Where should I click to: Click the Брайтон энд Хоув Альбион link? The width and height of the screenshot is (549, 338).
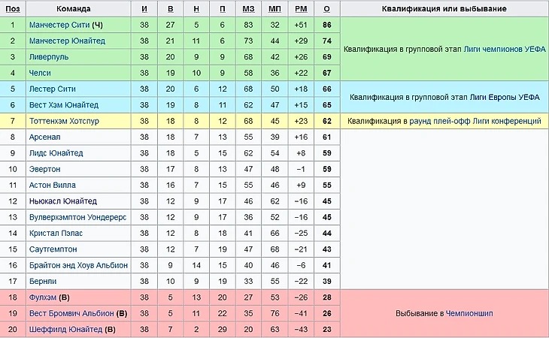tap(78, 265)
